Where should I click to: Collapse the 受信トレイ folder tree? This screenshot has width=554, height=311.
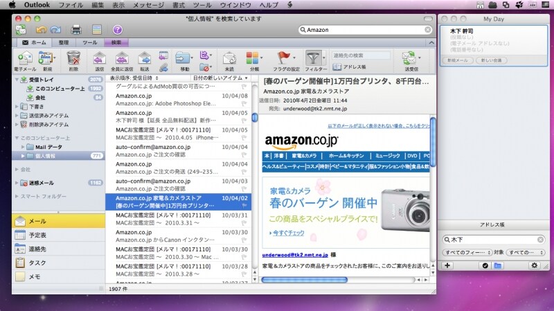click(17, 80)
